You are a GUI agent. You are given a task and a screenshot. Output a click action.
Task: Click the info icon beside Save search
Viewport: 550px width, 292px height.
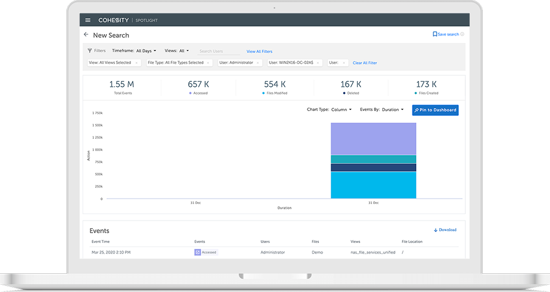click(x=462, y=34)
